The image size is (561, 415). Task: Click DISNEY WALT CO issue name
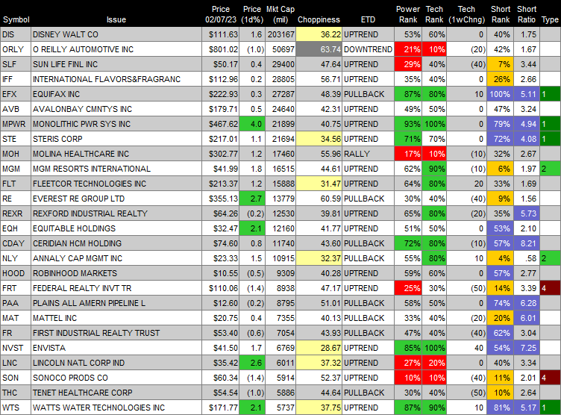[x=66, y=34]
